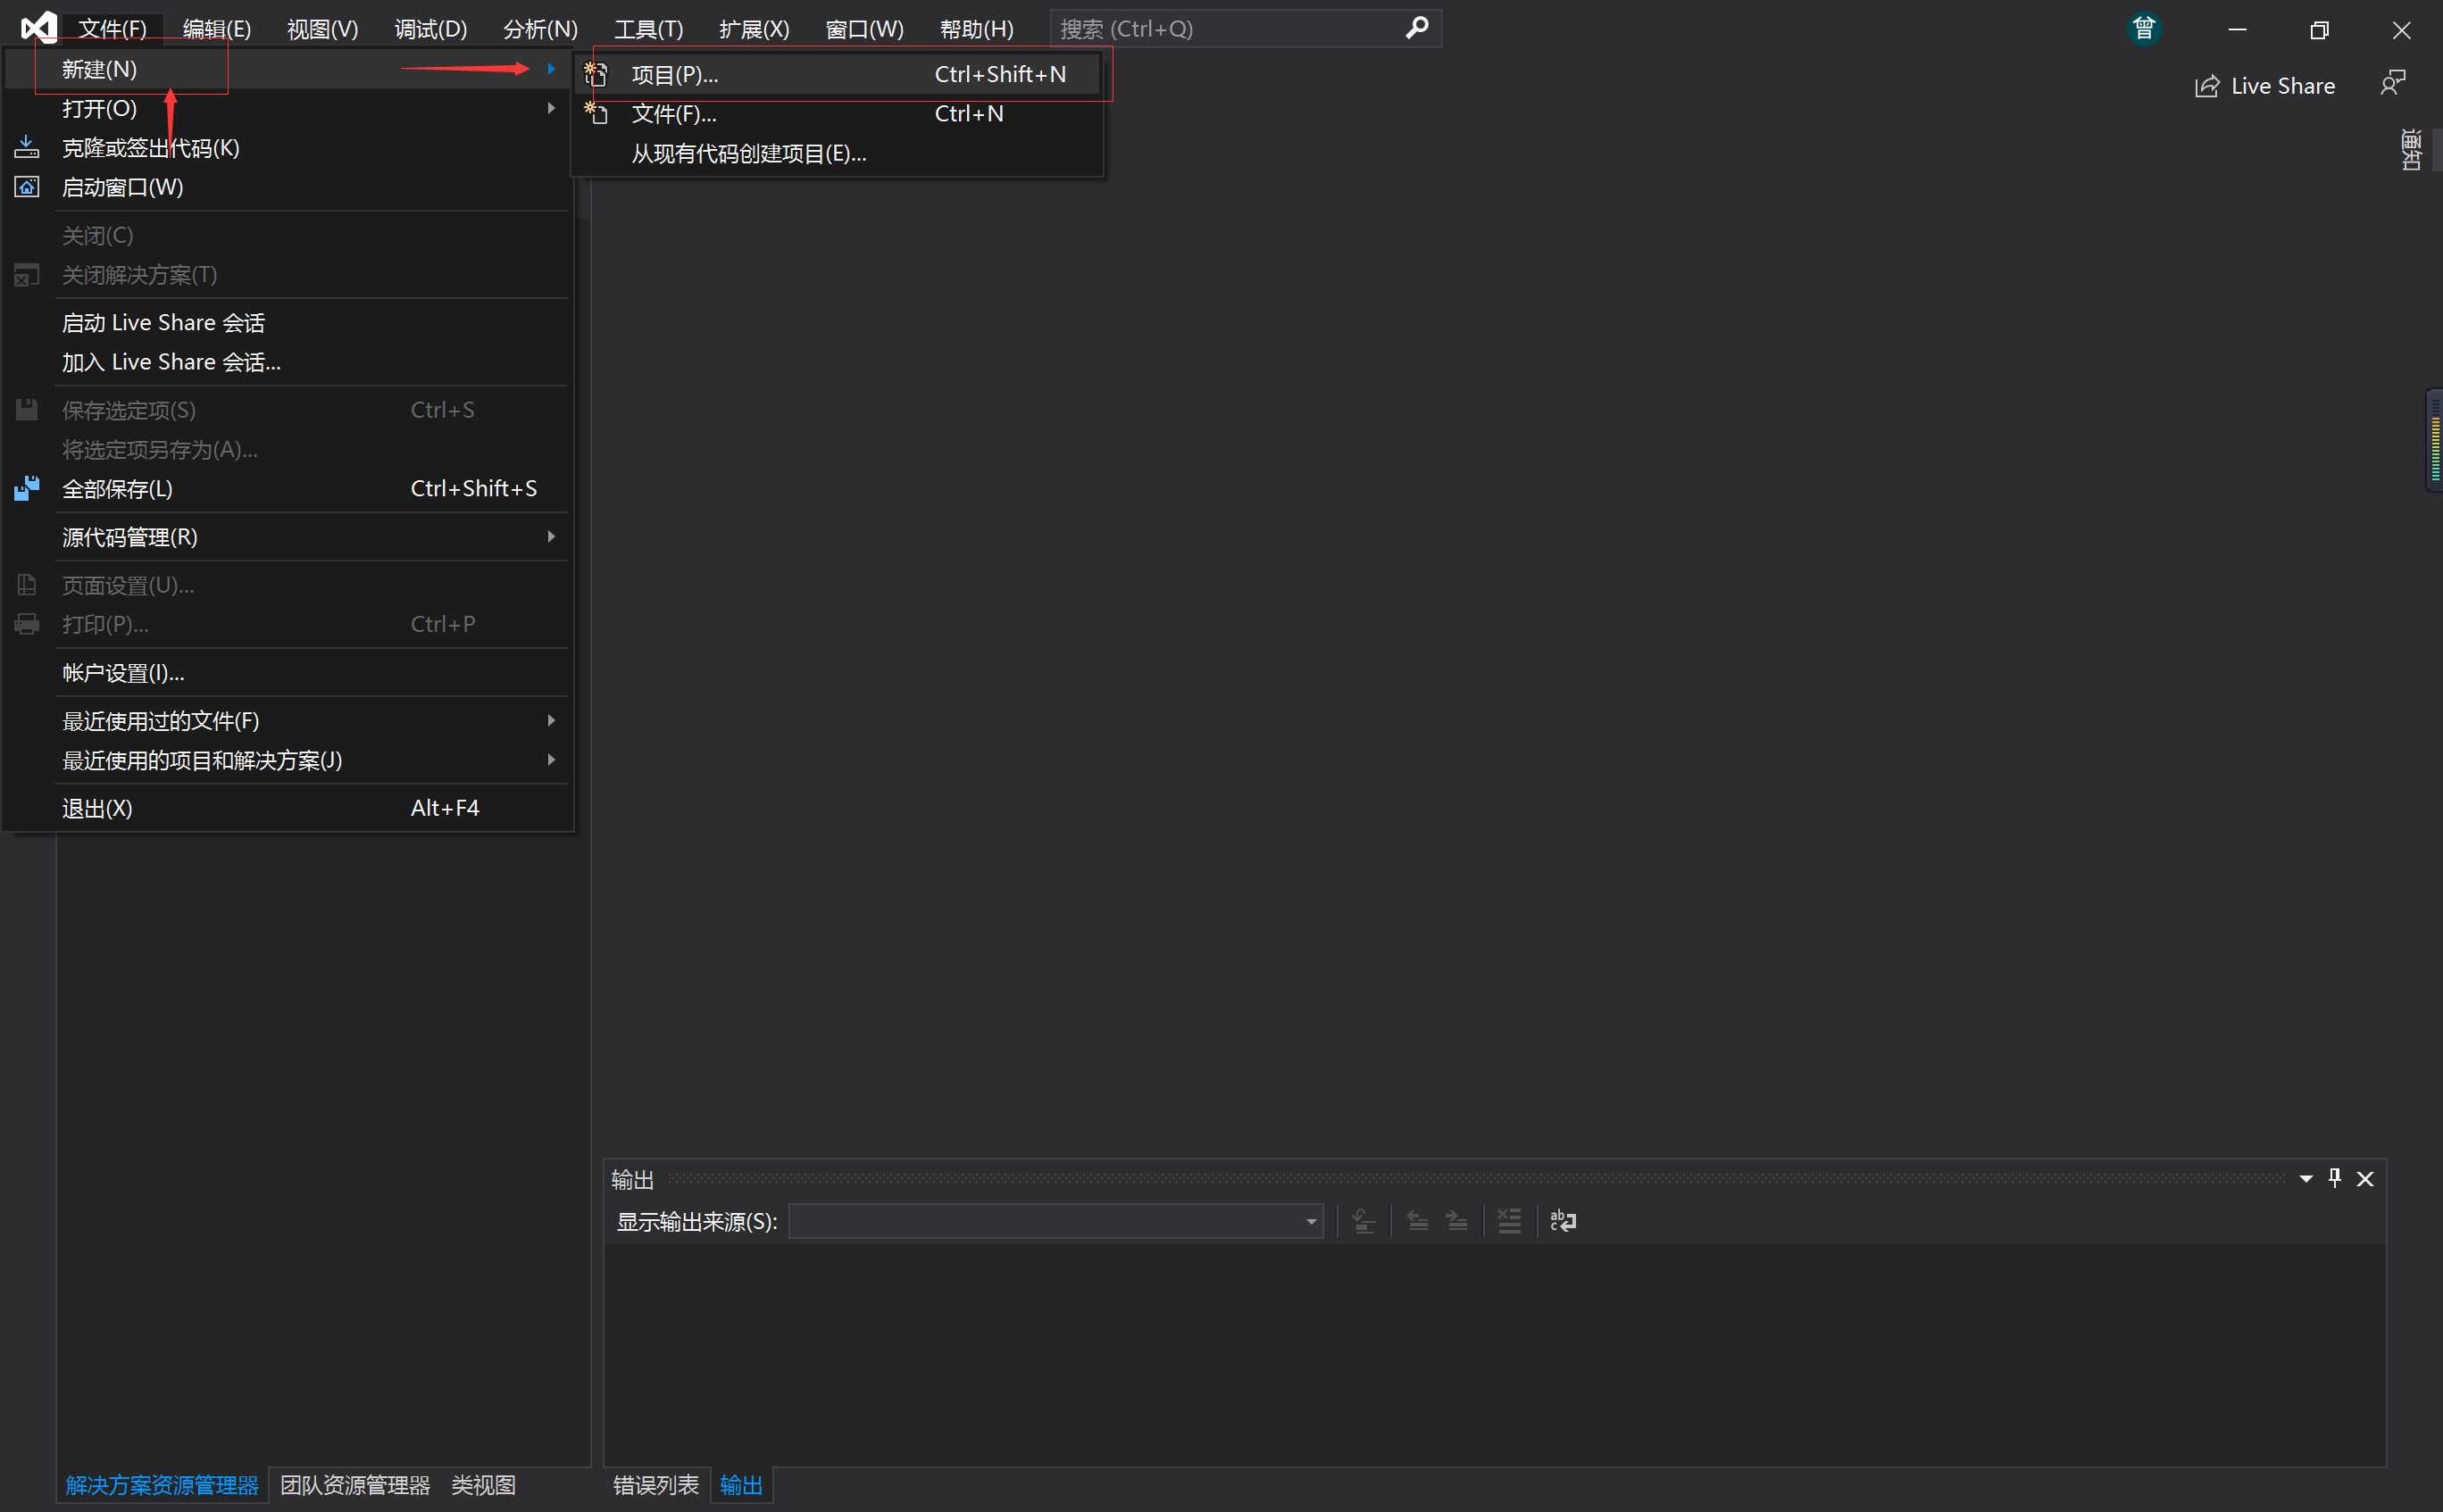Open the 编辑(E) menu
This screenshot has width=2443, height=1512.
coord(217,28)
